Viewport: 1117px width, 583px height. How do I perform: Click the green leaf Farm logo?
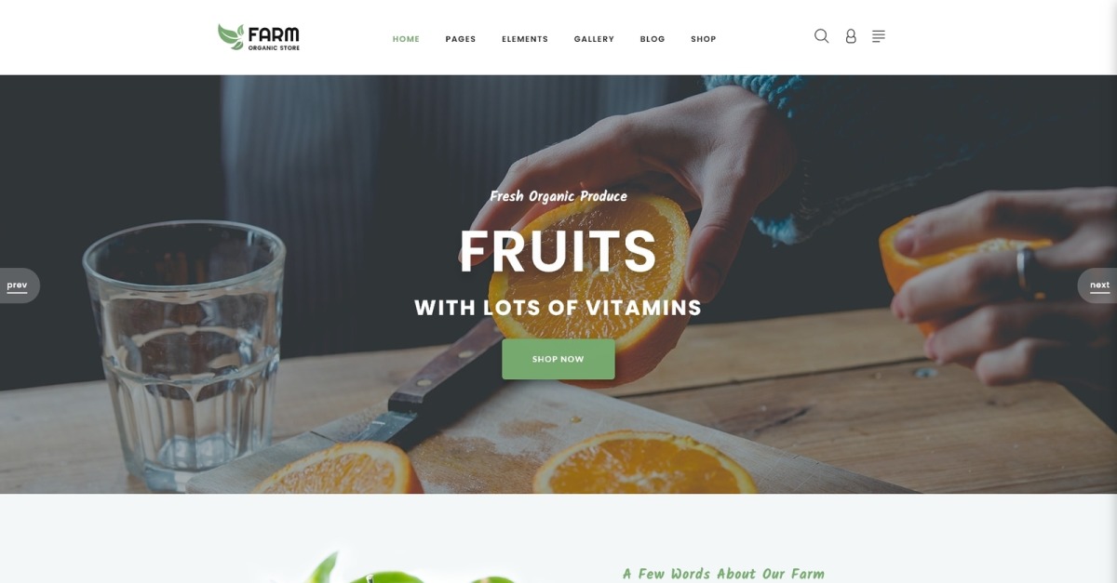[231, 37]
